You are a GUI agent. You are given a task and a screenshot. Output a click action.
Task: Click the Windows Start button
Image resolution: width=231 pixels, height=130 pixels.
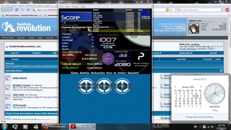point(5,127)
